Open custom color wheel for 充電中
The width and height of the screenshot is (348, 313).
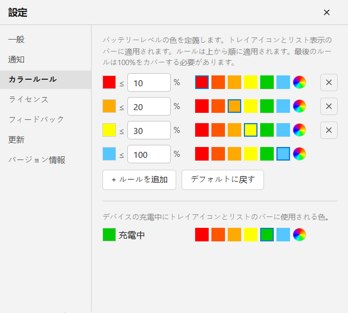point(299,234)
